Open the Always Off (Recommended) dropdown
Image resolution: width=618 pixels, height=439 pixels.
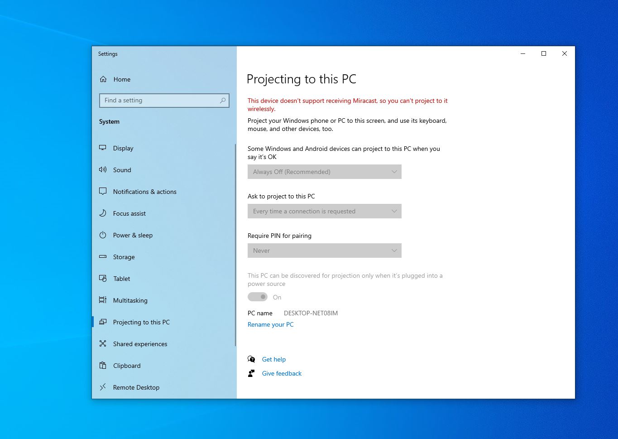[x=325, y=172]
